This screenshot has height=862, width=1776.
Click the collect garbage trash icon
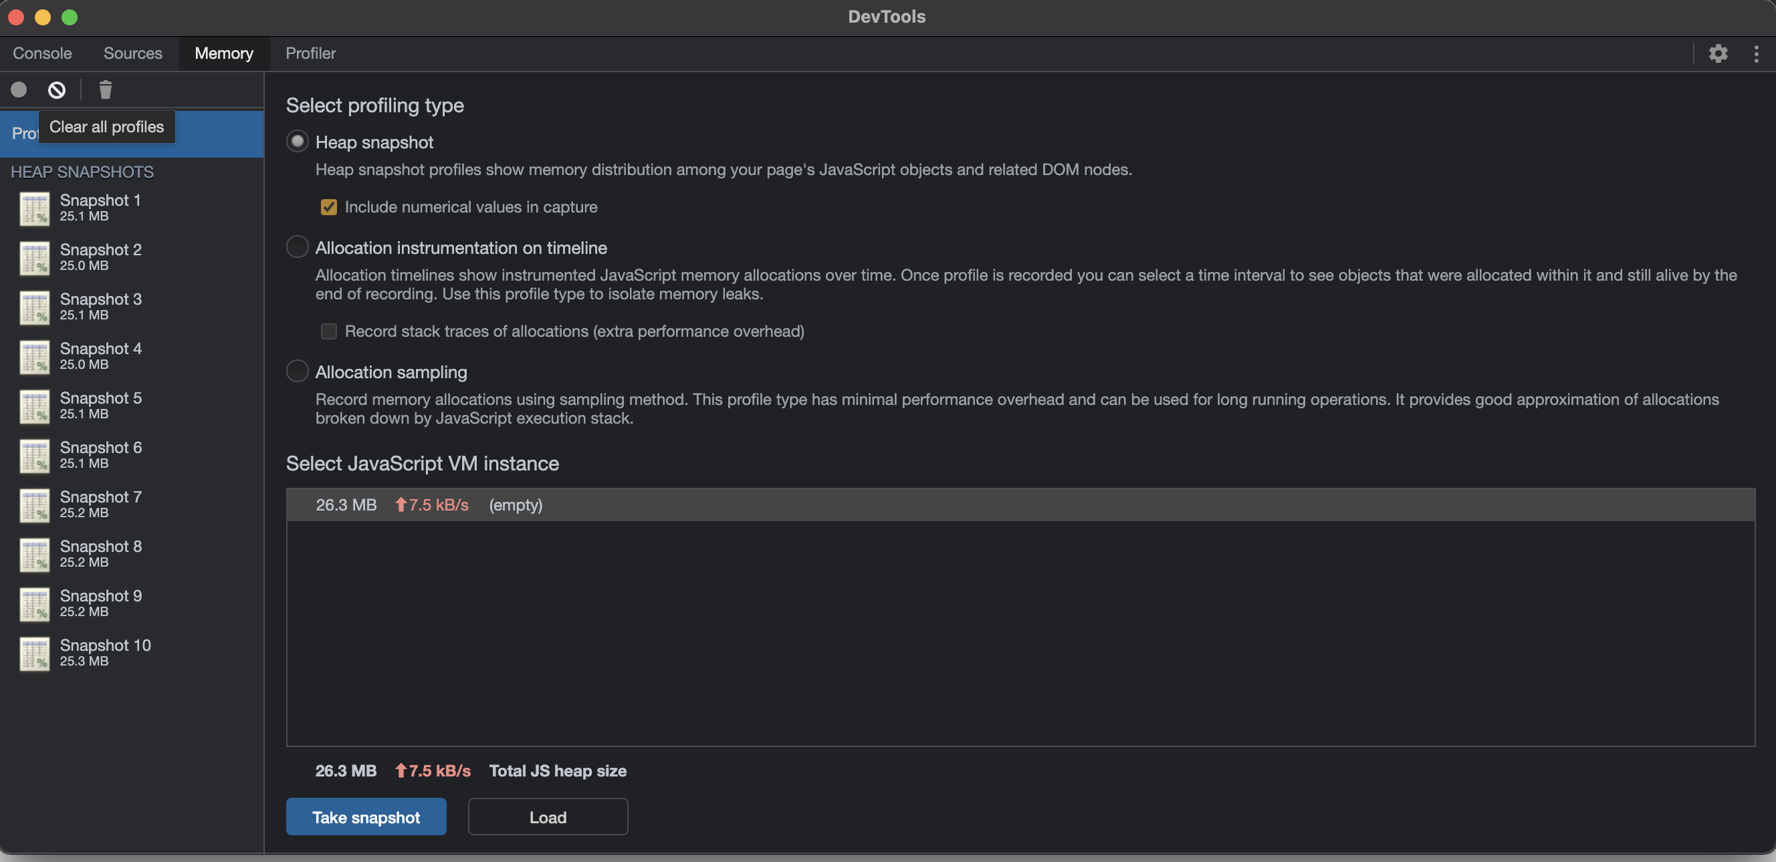pos(105,90)
